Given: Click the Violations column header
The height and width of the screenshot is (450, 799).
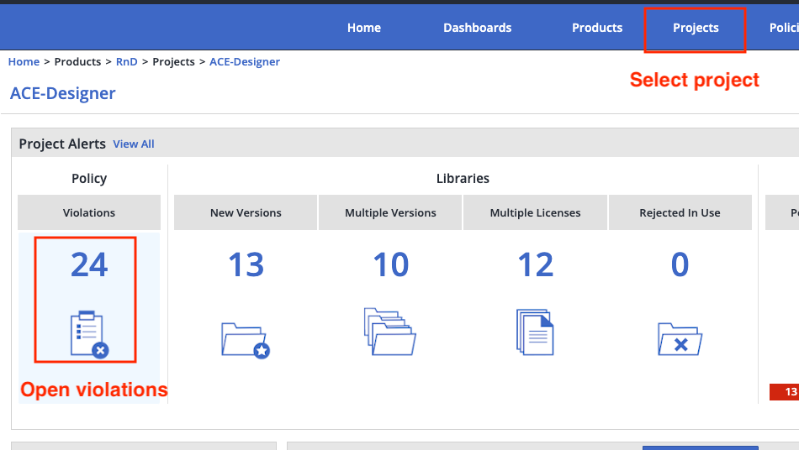Looking at the screenshot, I should tap(89, 213).
